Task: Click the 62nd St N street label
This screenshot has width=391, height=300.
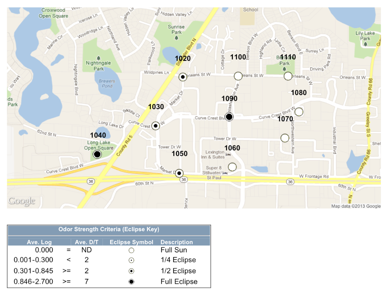Action: (x=47, y=133)
